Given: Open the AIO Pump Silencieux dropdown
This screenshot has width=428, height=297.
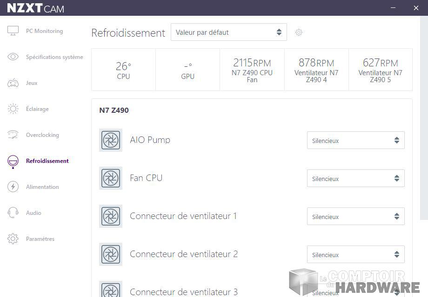Looking at the screenshot, I should point(355,140).
